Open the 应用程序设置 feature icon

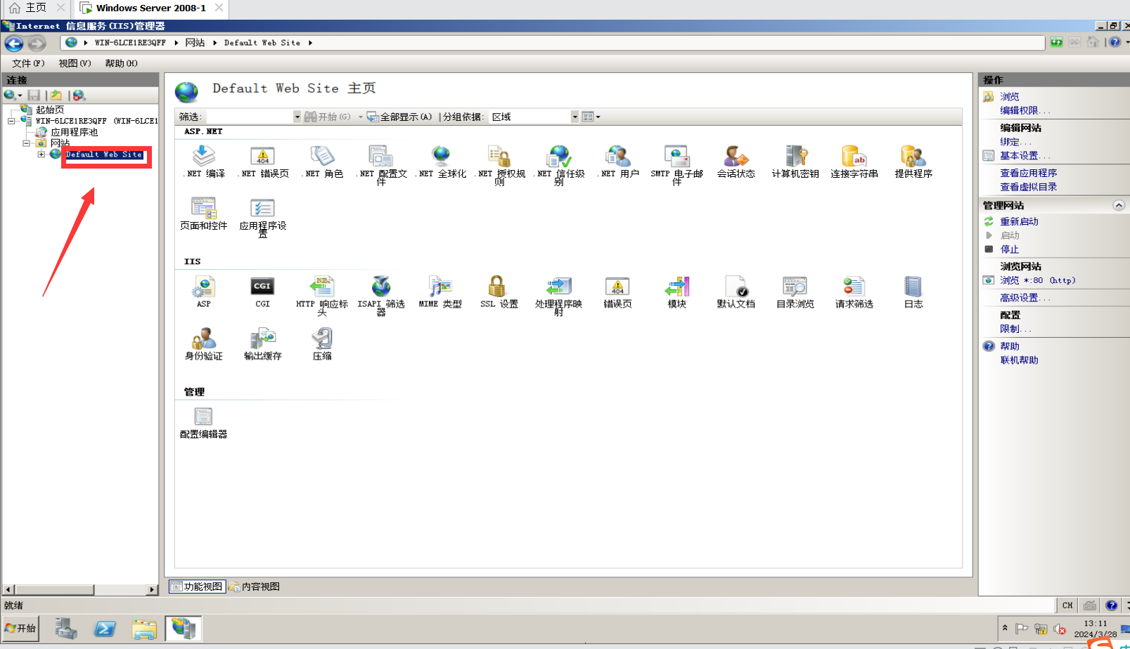click(263, 217)
